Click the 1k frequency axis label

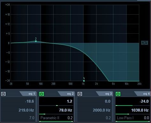(83, 84)
